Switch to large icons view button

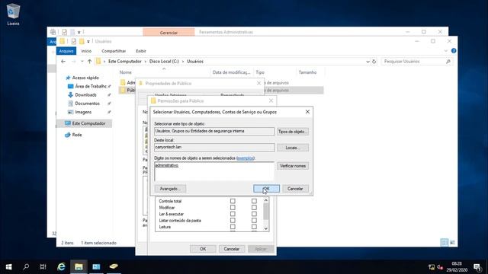pos(452,242)
